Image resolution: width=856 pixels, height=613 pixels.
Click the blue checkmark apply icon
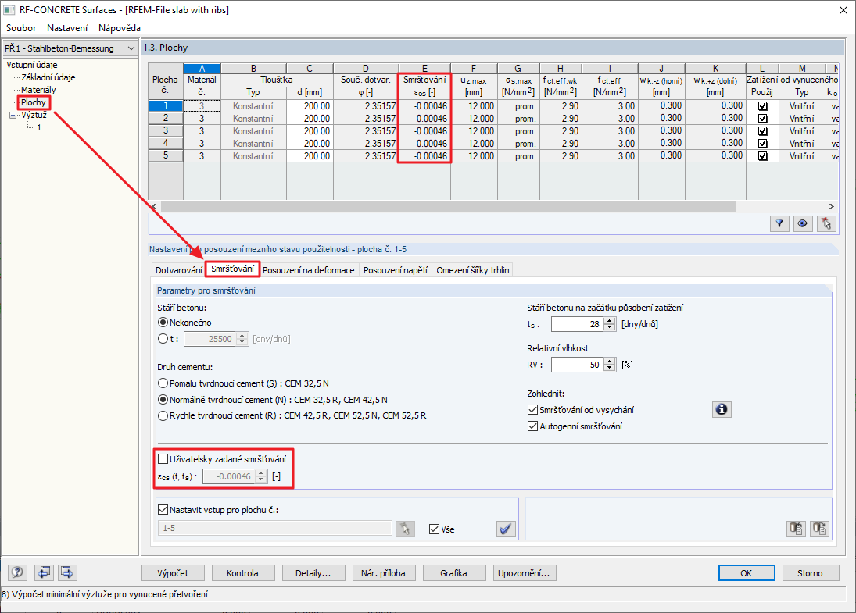point(506,529)
